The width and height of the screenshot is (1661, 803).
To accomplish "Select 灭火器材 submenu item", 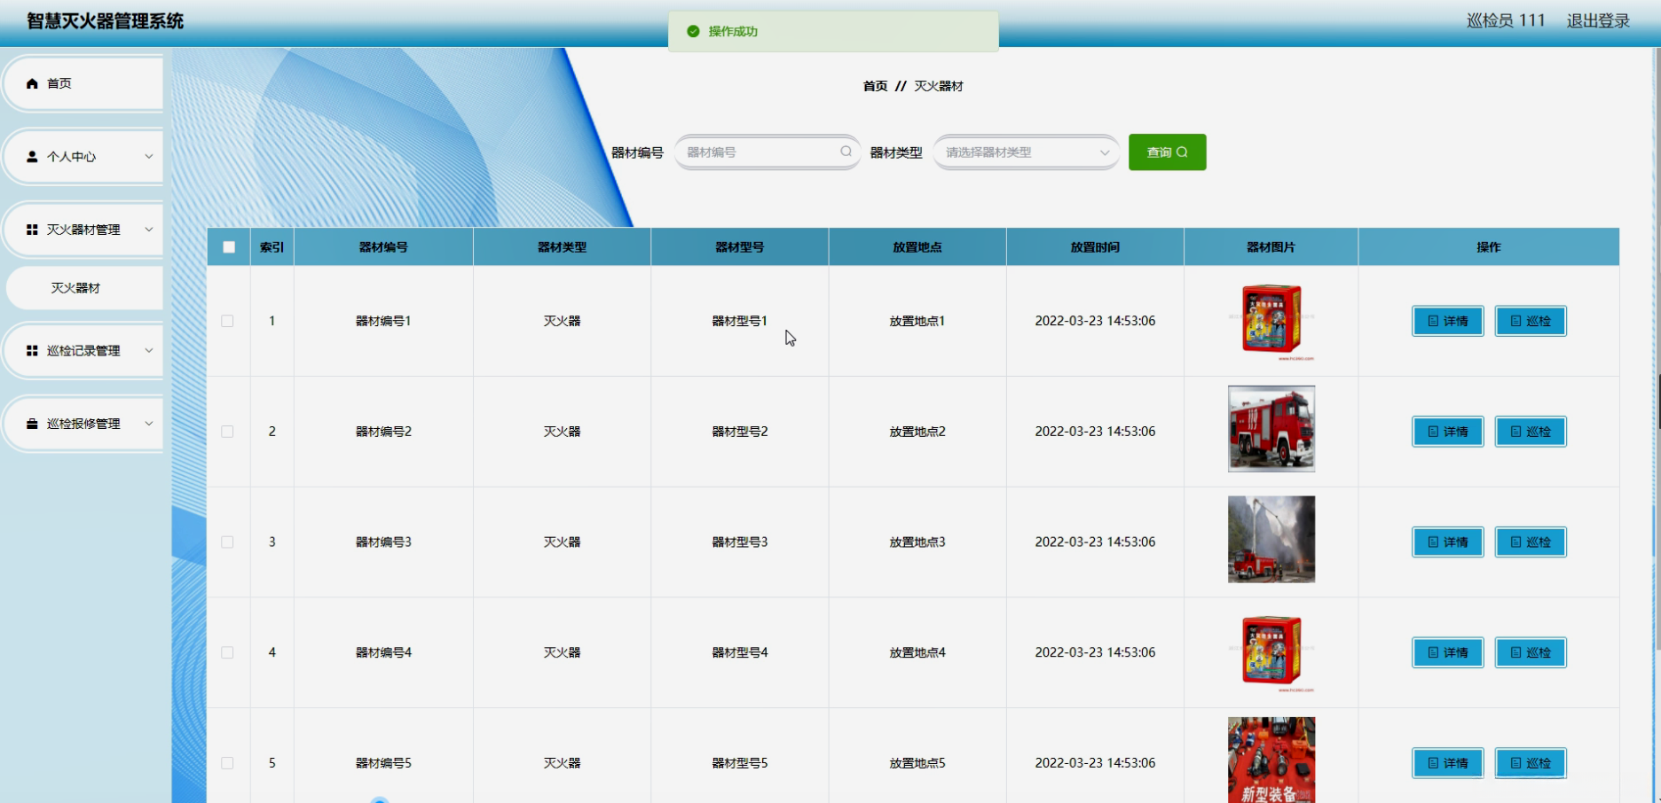I will point(84,288).
